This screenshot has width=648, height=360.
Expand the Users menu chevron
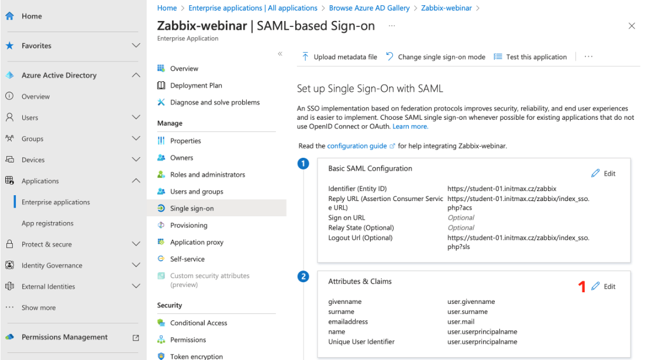point(136,117)
